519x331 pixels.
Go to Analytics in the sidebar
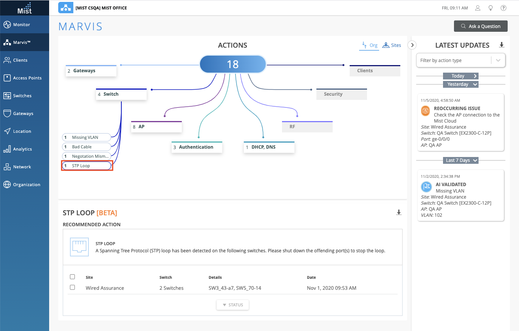click(x=22, y=149)
